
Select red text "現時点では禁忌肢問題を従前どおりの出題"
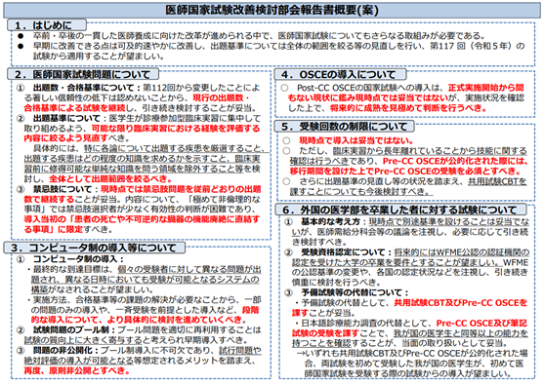tap(181, 189)
